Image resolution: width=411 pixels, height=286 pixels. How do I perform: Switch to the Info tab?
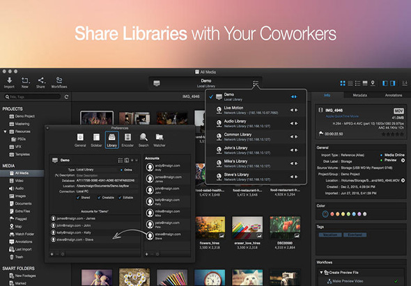point(327,95)
